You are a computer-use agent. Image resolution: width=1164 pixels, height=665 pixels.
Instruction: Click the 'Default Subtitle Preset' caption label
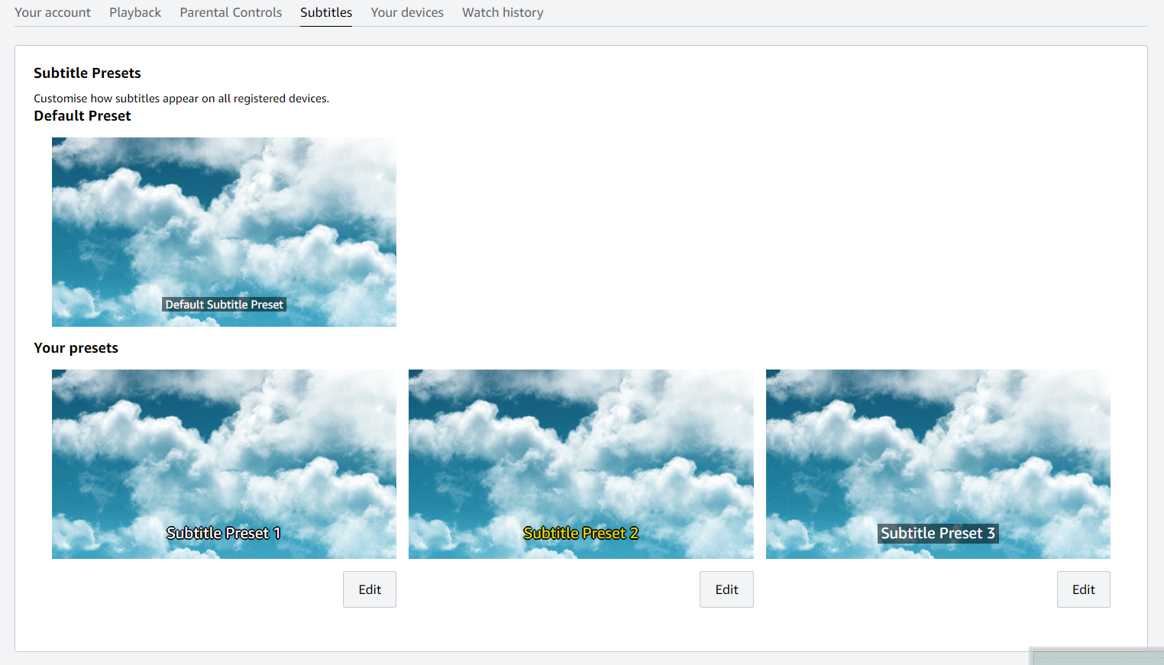tap(225, 305)
